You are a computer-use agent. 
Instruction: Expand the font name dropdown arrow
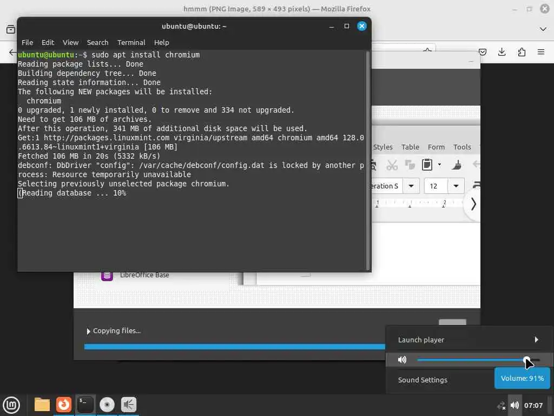point(411,186)
